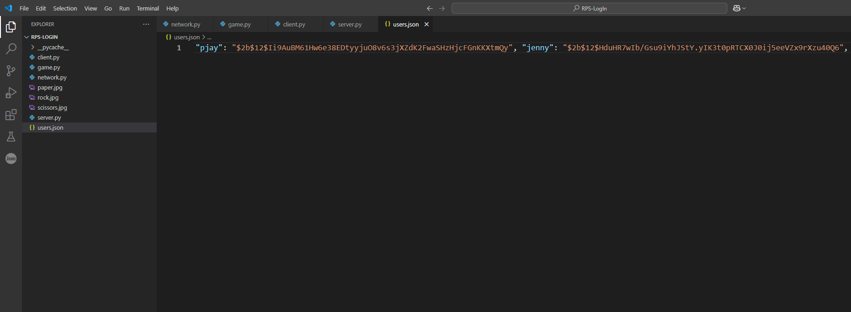Click the Python icon on game.py tab
Viewport: 851px width, 312px height.
tap(223, 24)
